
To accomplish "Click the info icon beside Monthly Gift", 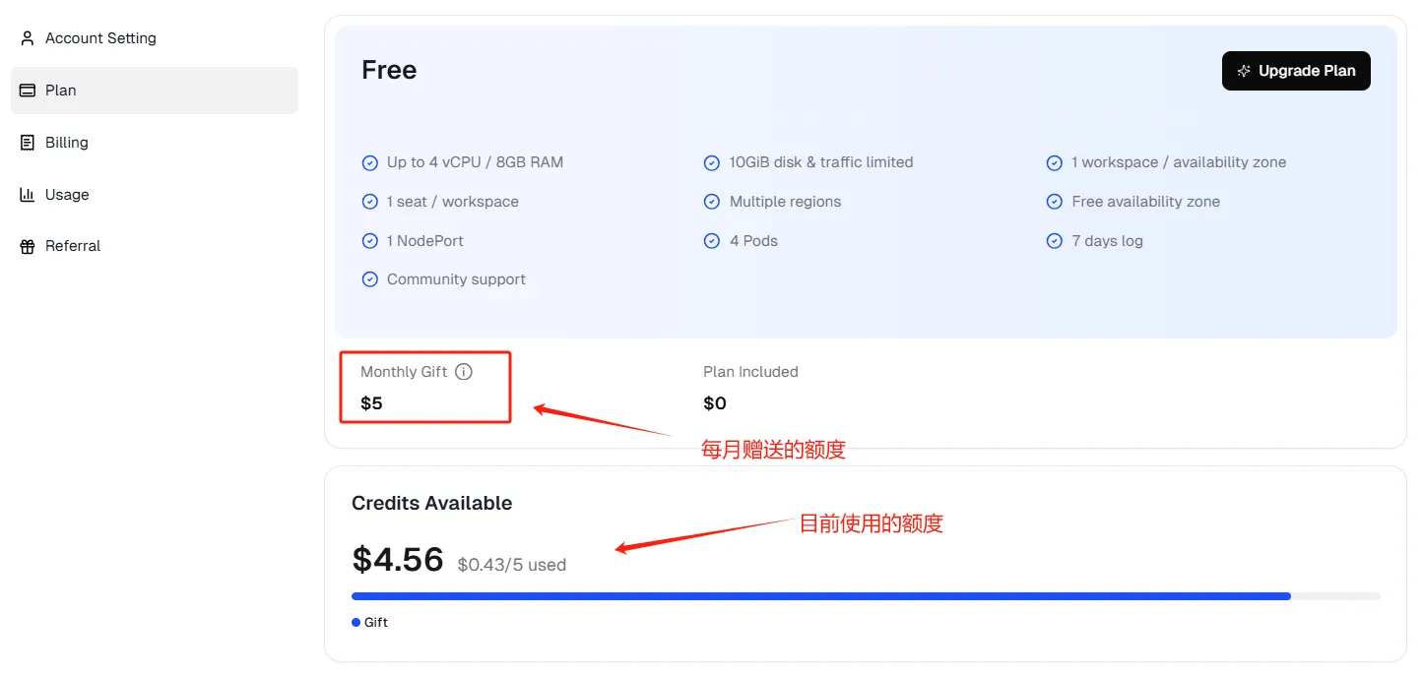I will tap(464, 372).
